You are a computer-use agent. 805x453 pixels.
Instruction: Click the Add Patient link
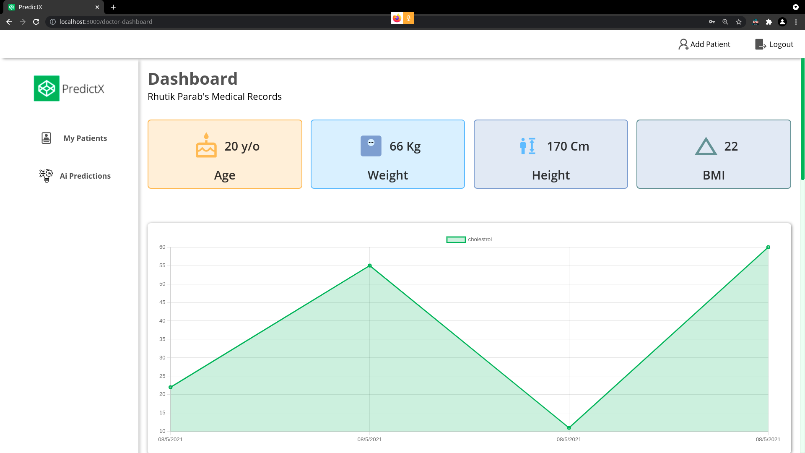(x=710, y=44)
